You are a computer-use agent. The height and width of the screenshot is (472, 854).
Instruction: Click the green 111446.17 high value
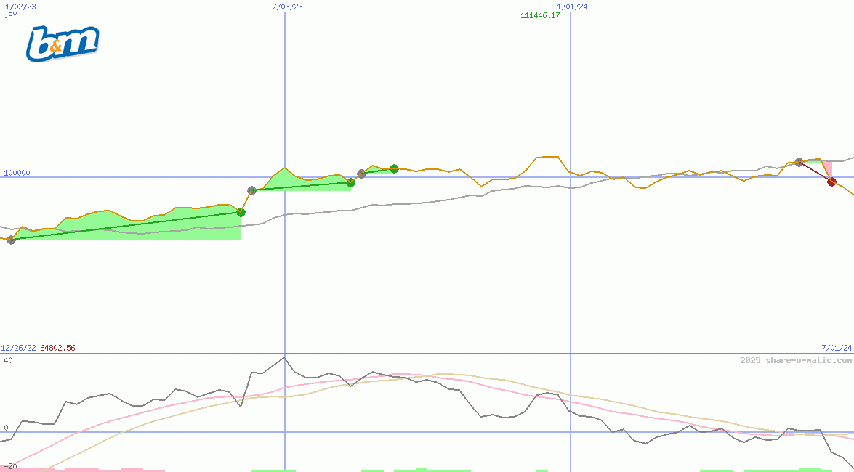coord(540,16)
